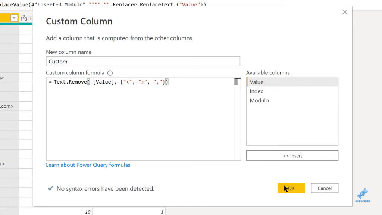Open the column filter dropdown arrow
The width and height of the screenshot is (382, 215).
click(x=14, y=18)
